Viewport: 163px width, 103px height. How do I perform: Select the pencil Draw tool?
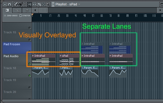[x=16, y=4]
